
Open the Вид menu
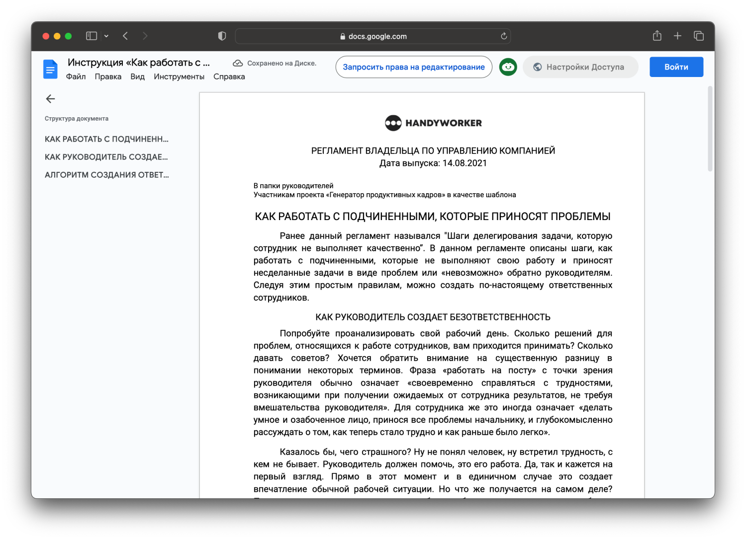click(x=137, y=77)
